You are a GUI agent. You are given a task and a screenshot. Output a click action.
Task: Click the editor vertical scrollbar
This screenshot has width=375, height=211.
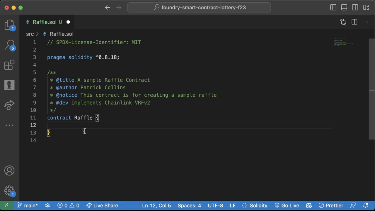(x=372, y=88)
